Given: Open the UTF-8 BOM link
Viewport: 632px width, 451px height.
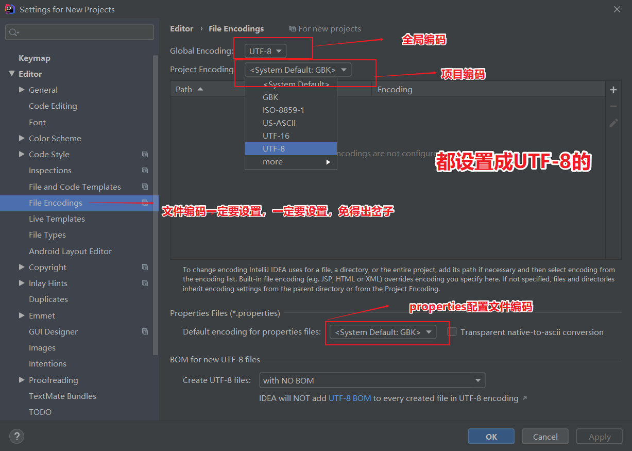Looking at the screenshot, I should [x=350, y=398].
